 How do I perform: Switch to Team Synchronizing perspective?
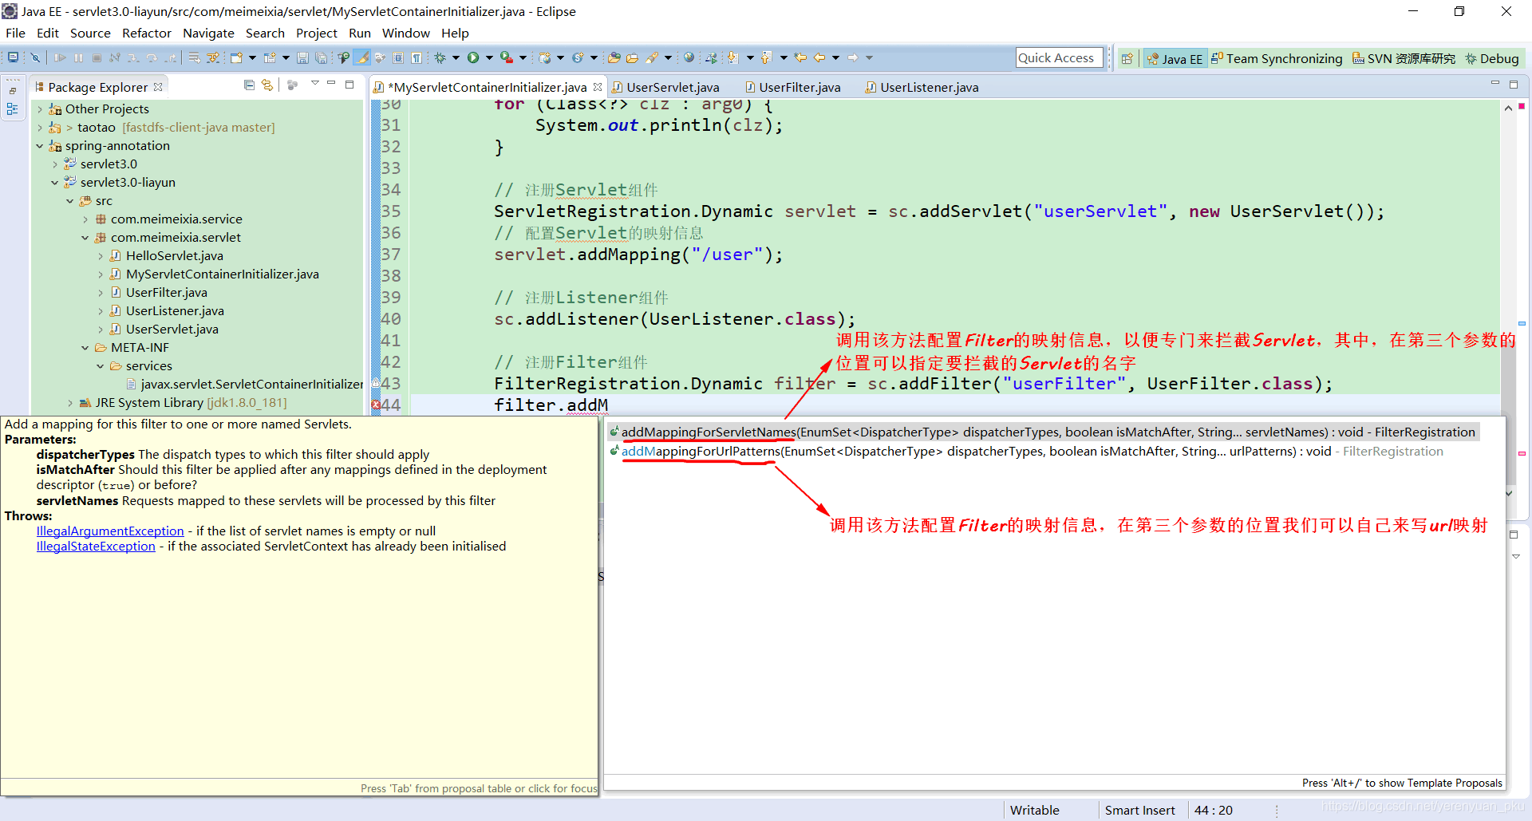pyautogui.click(x=1277, y=58)
